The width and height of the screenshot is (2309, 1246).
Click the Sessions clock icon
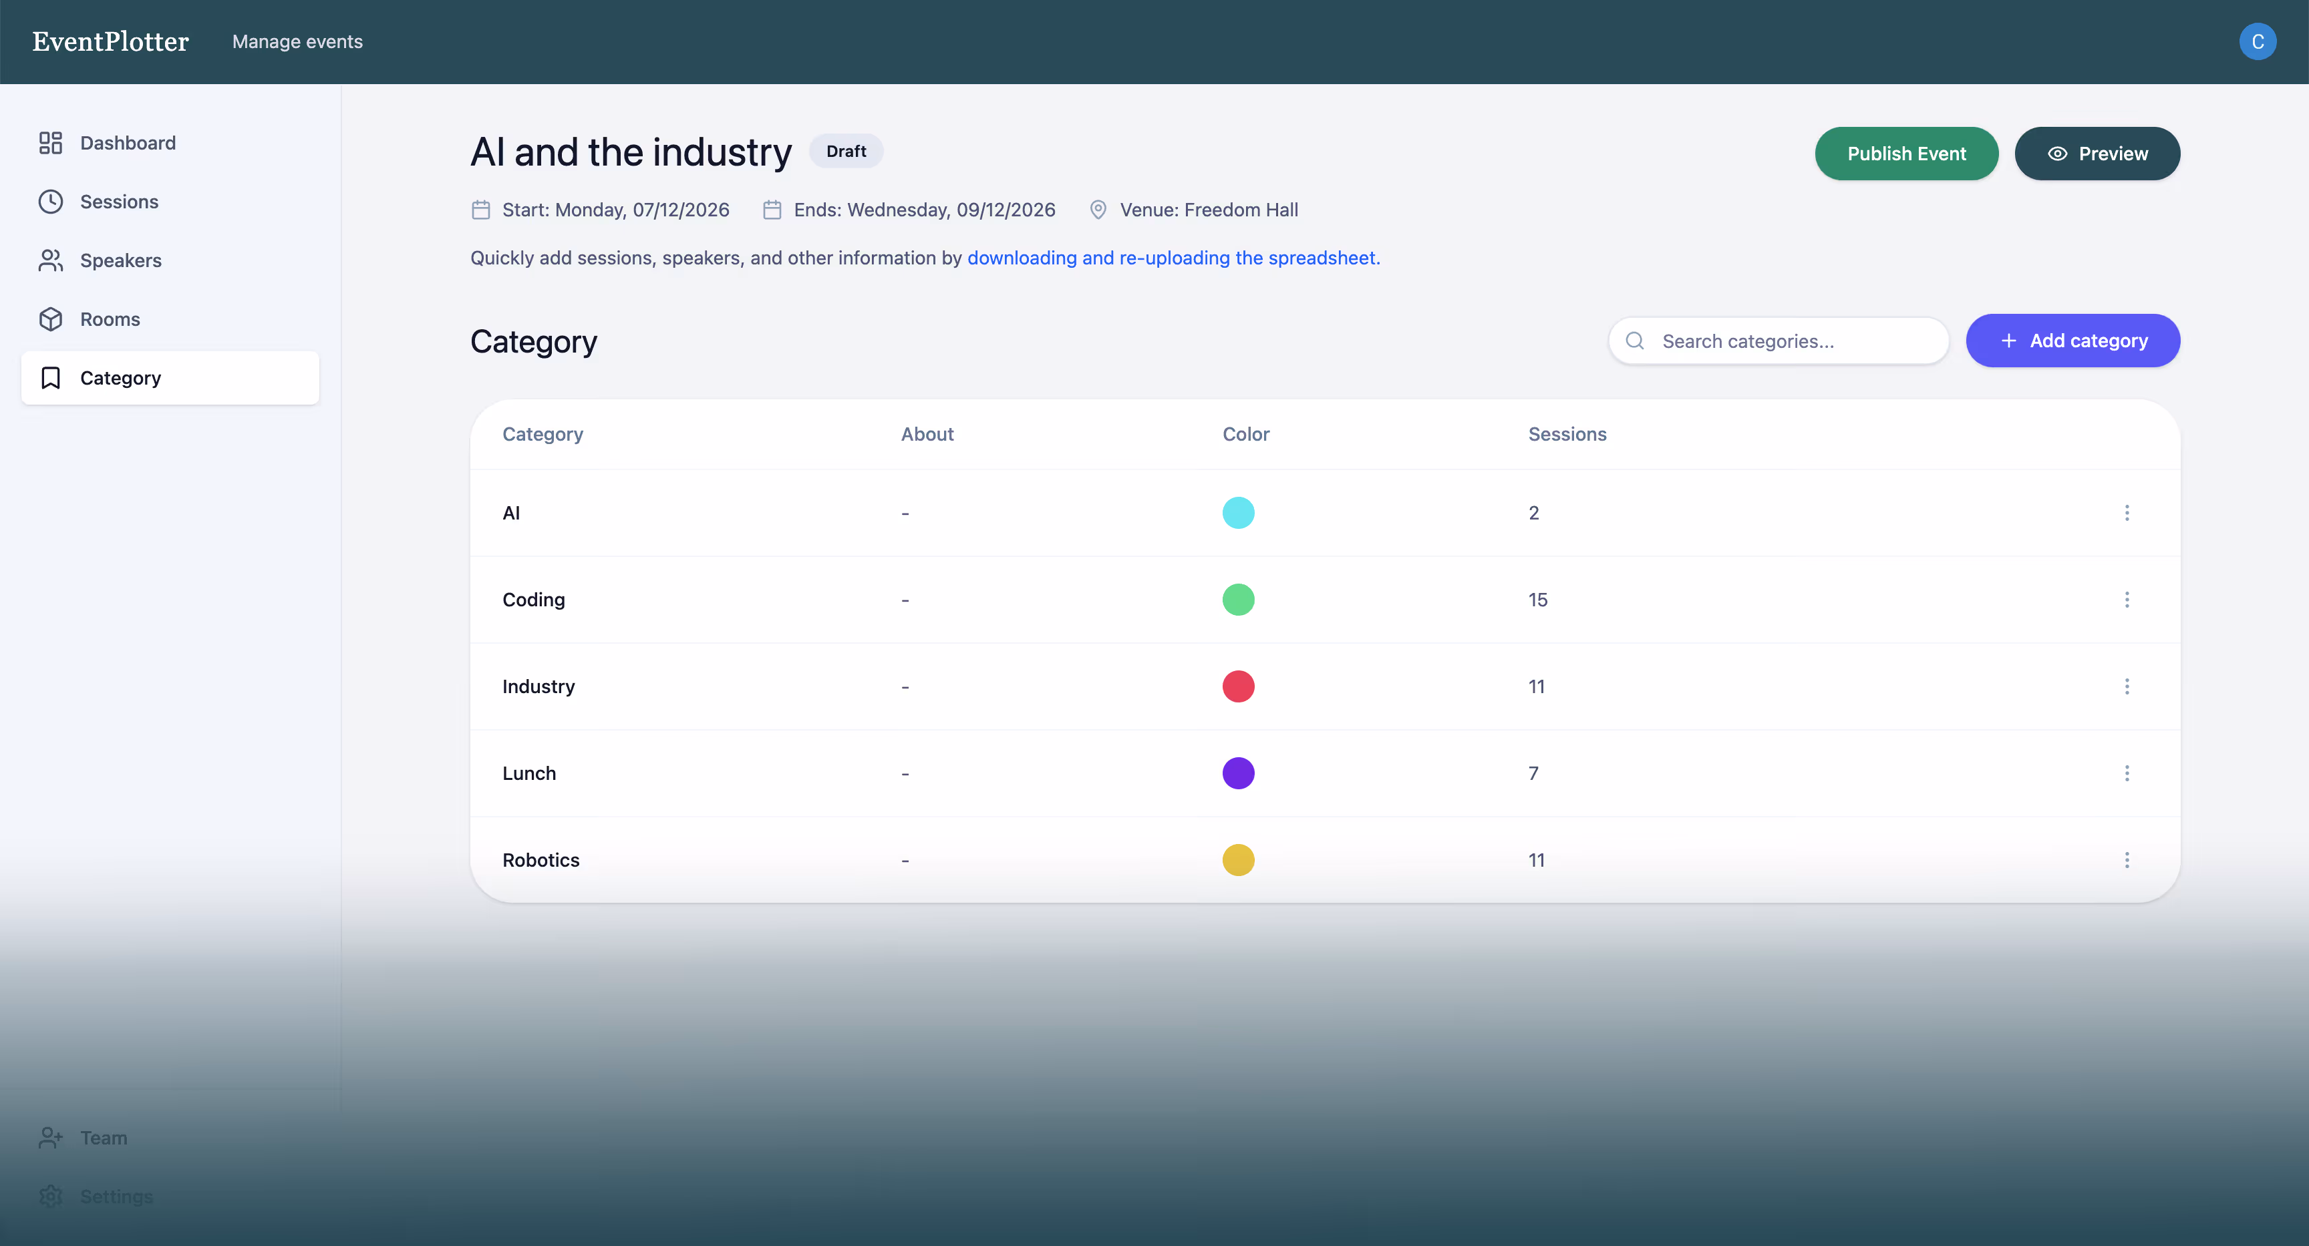50,202
